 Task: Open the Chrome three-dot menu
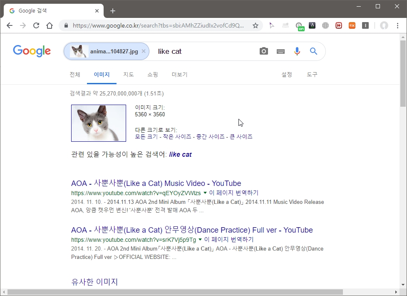(x=398, y=25)
